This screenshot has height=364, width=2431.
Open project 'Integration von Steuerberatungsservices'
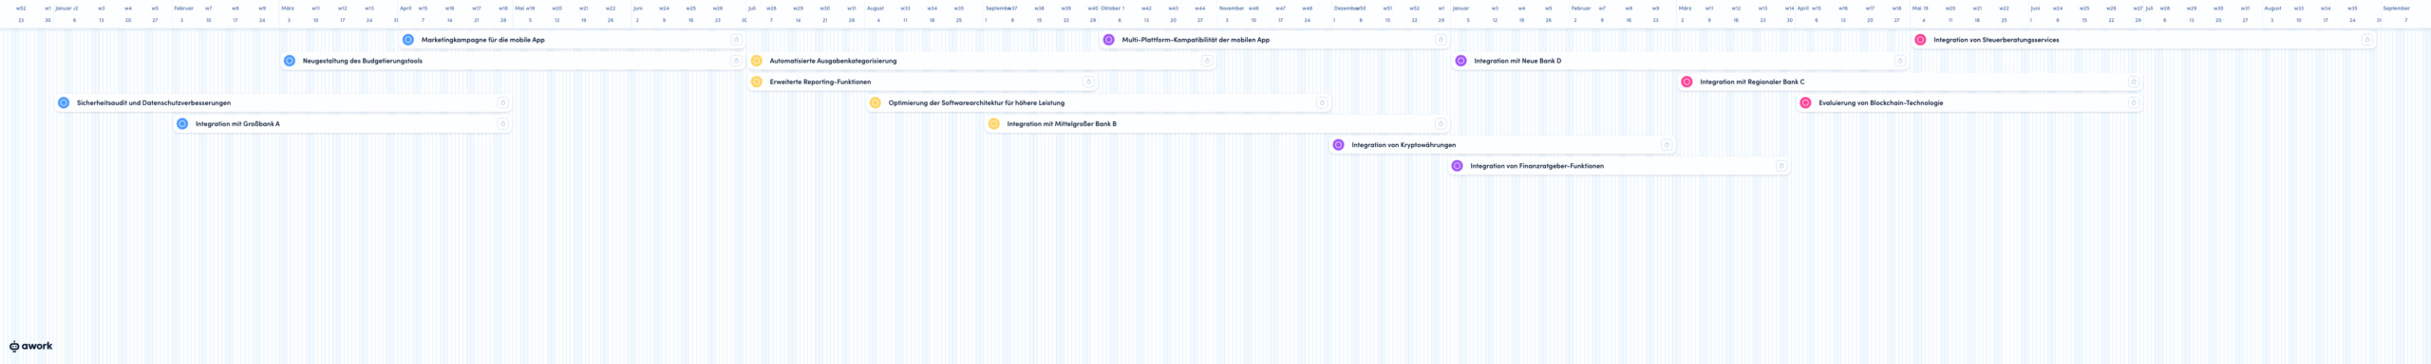(x=1996, y=40)
